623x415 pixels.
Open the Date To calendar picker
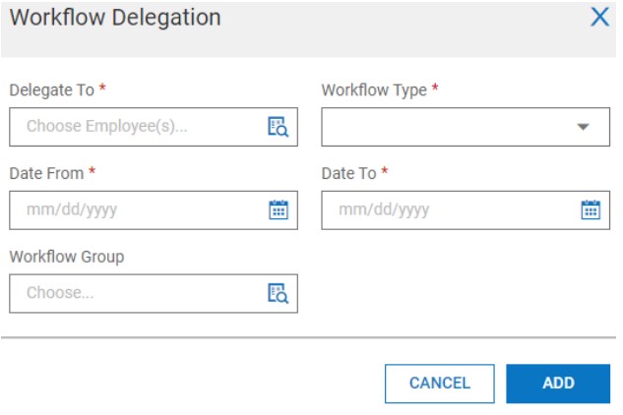point(590,209)
